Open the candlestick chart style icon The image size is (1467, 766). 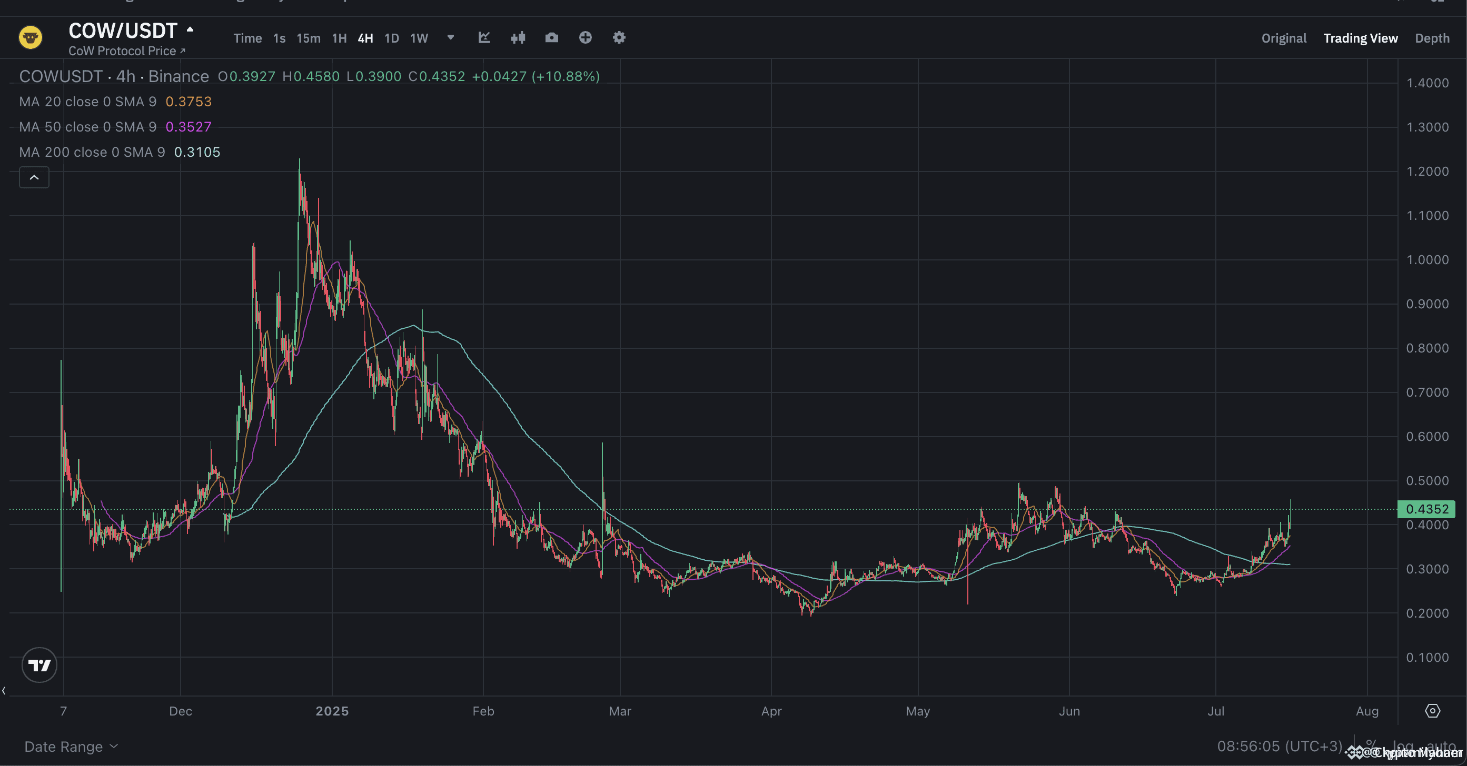pyautogui.click(x=518, y=37)
